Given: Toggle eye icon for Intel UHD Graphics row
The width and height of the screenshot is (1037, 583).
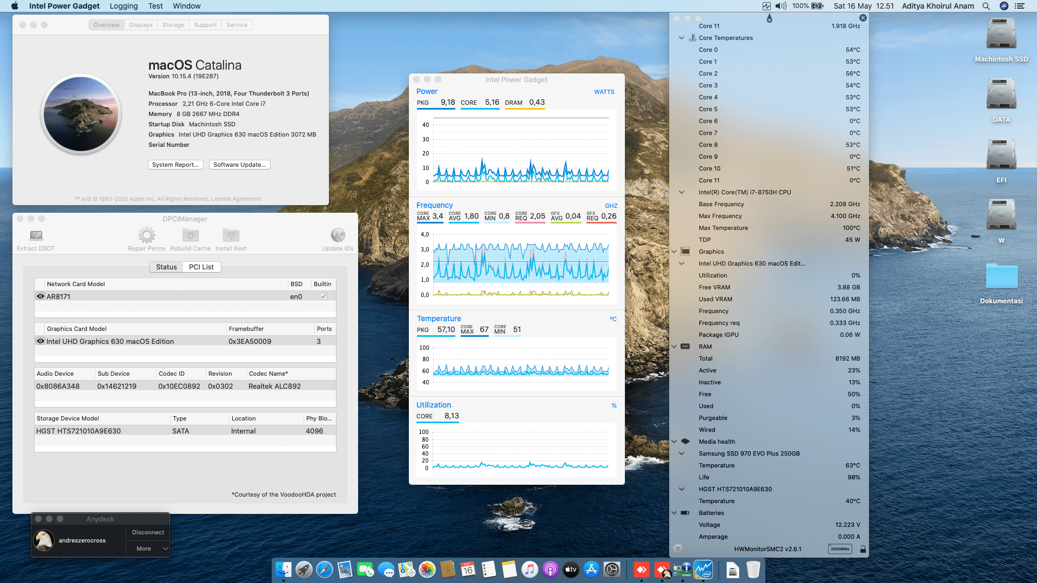Looking at the screenshot, I should [41, 341].
